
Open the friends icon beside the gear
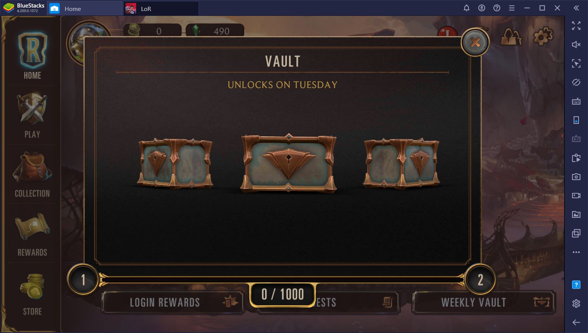(x=511, y=37)
